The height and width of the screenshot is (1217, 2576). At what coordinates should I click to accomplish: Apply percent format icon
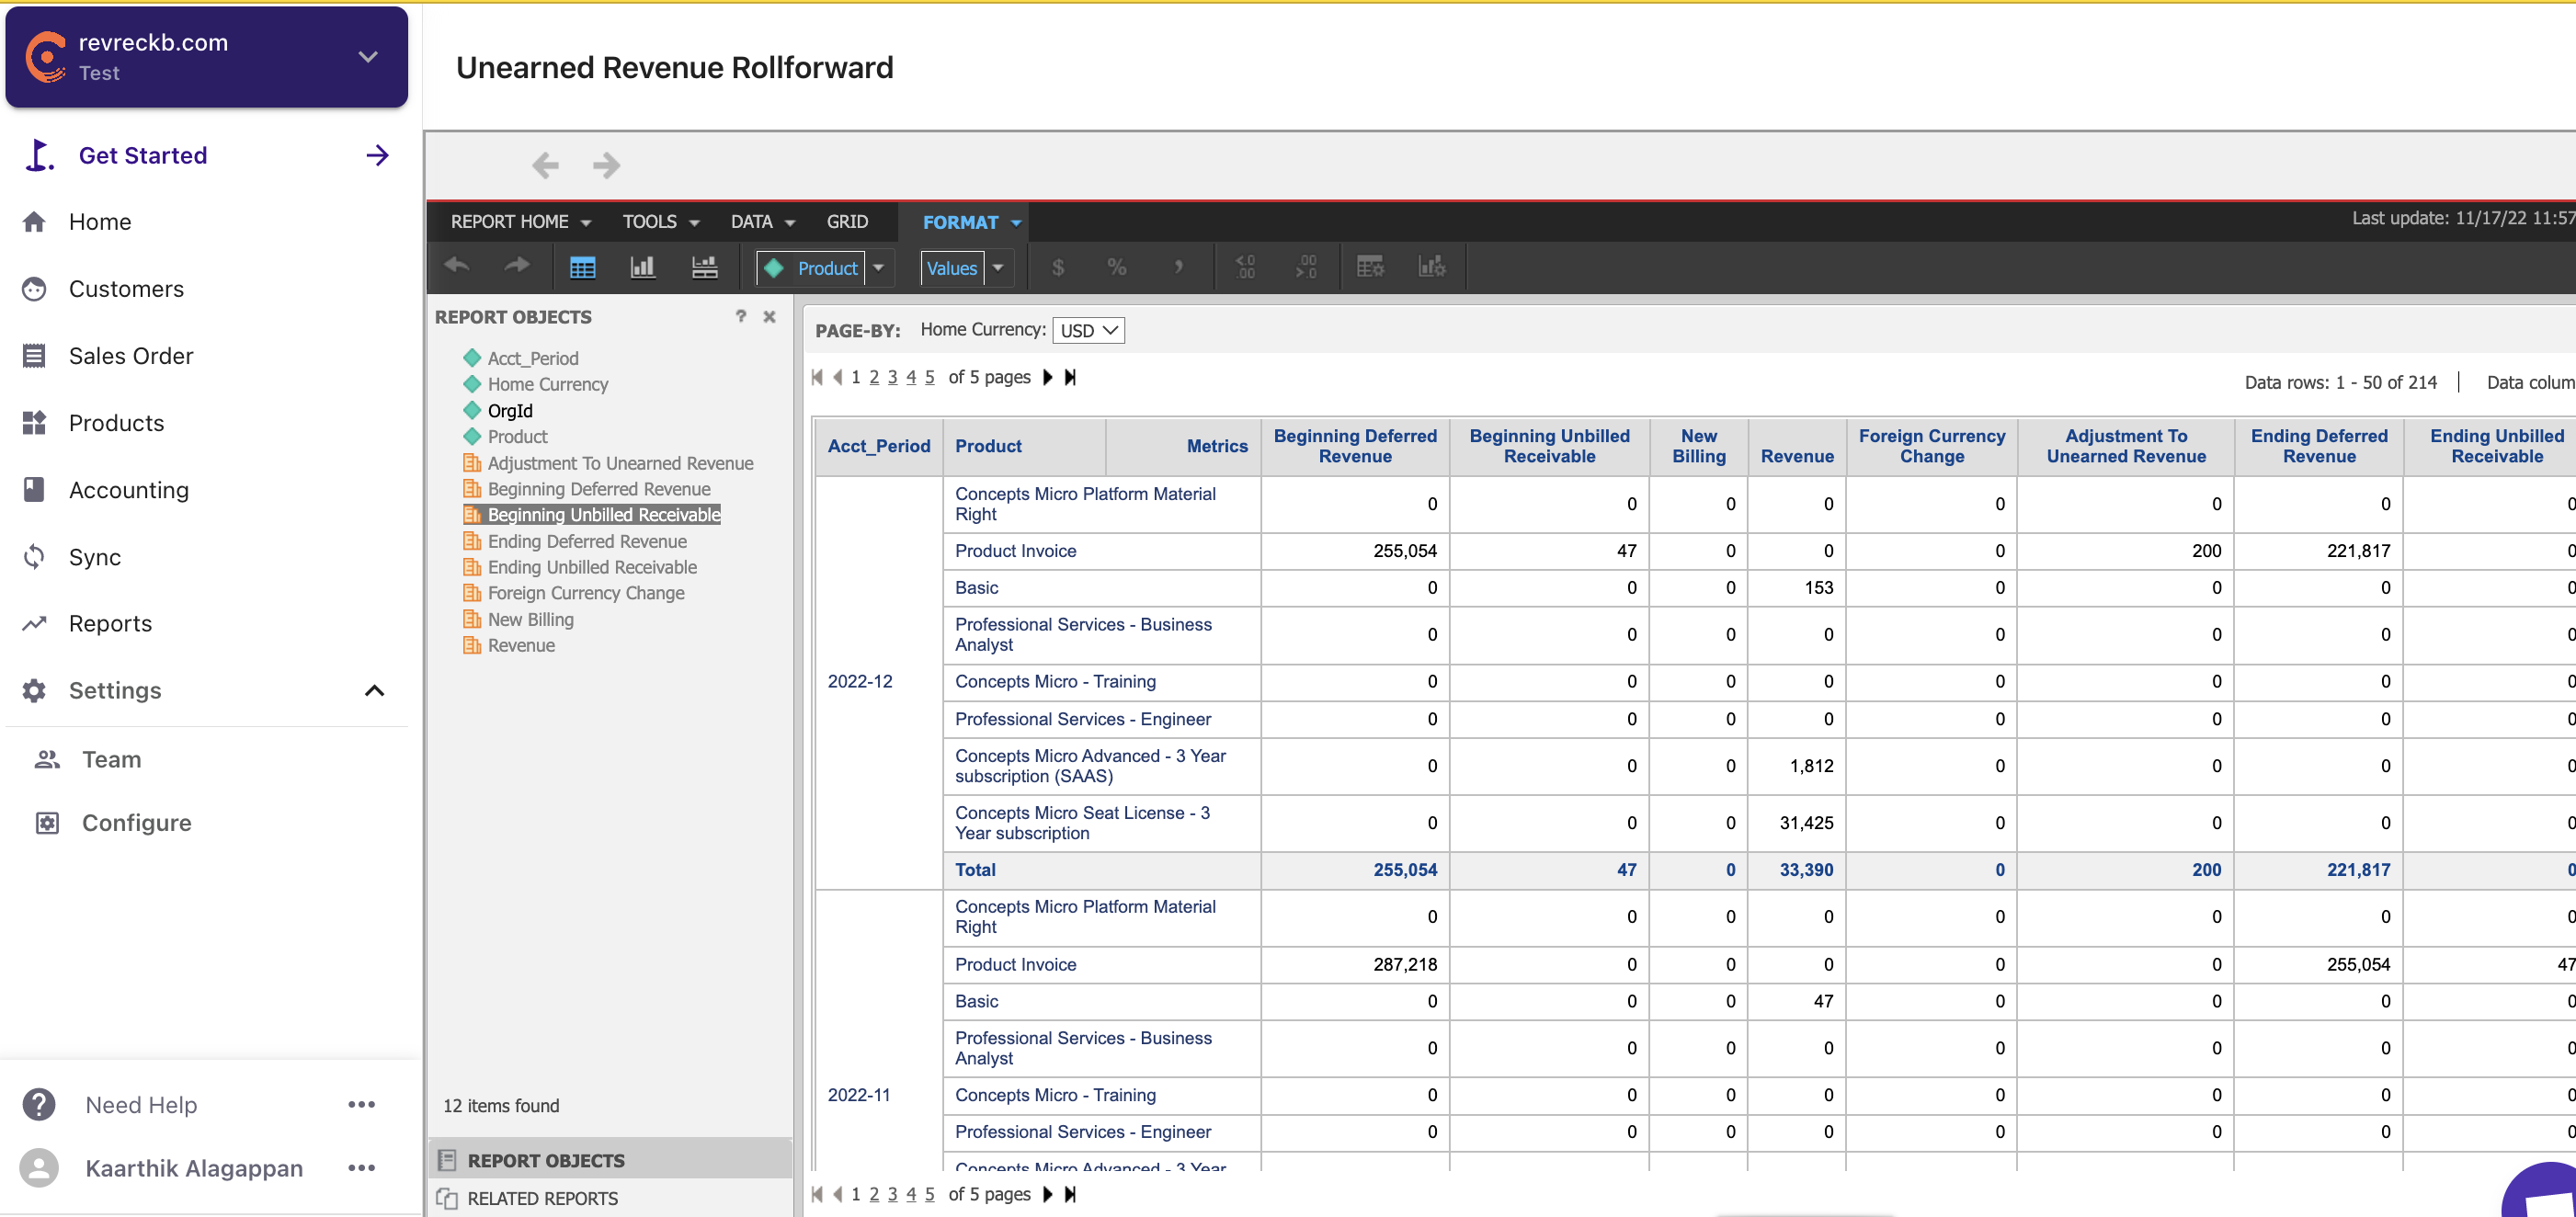[x=1117, y=267]
